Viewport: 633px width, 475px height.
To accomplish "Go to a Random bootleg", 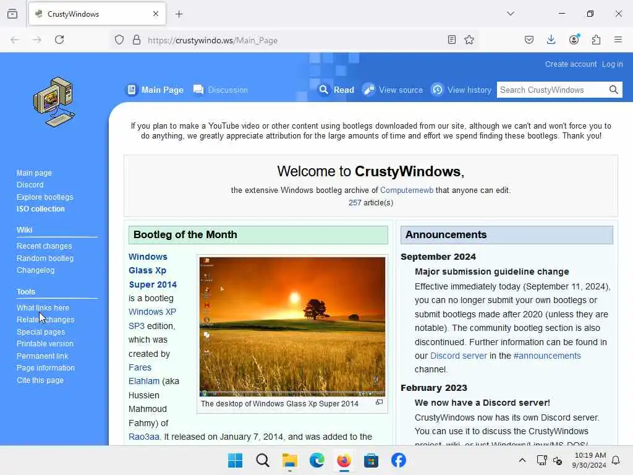I will 45,258.
